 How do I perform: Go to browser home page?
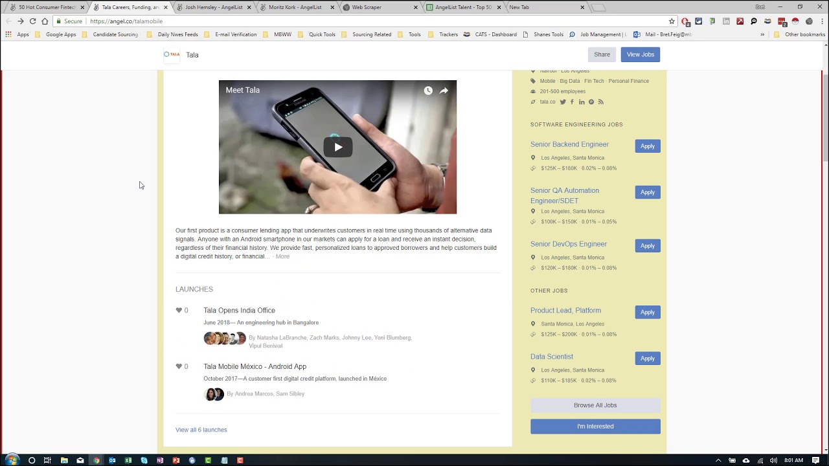[45, 21]
